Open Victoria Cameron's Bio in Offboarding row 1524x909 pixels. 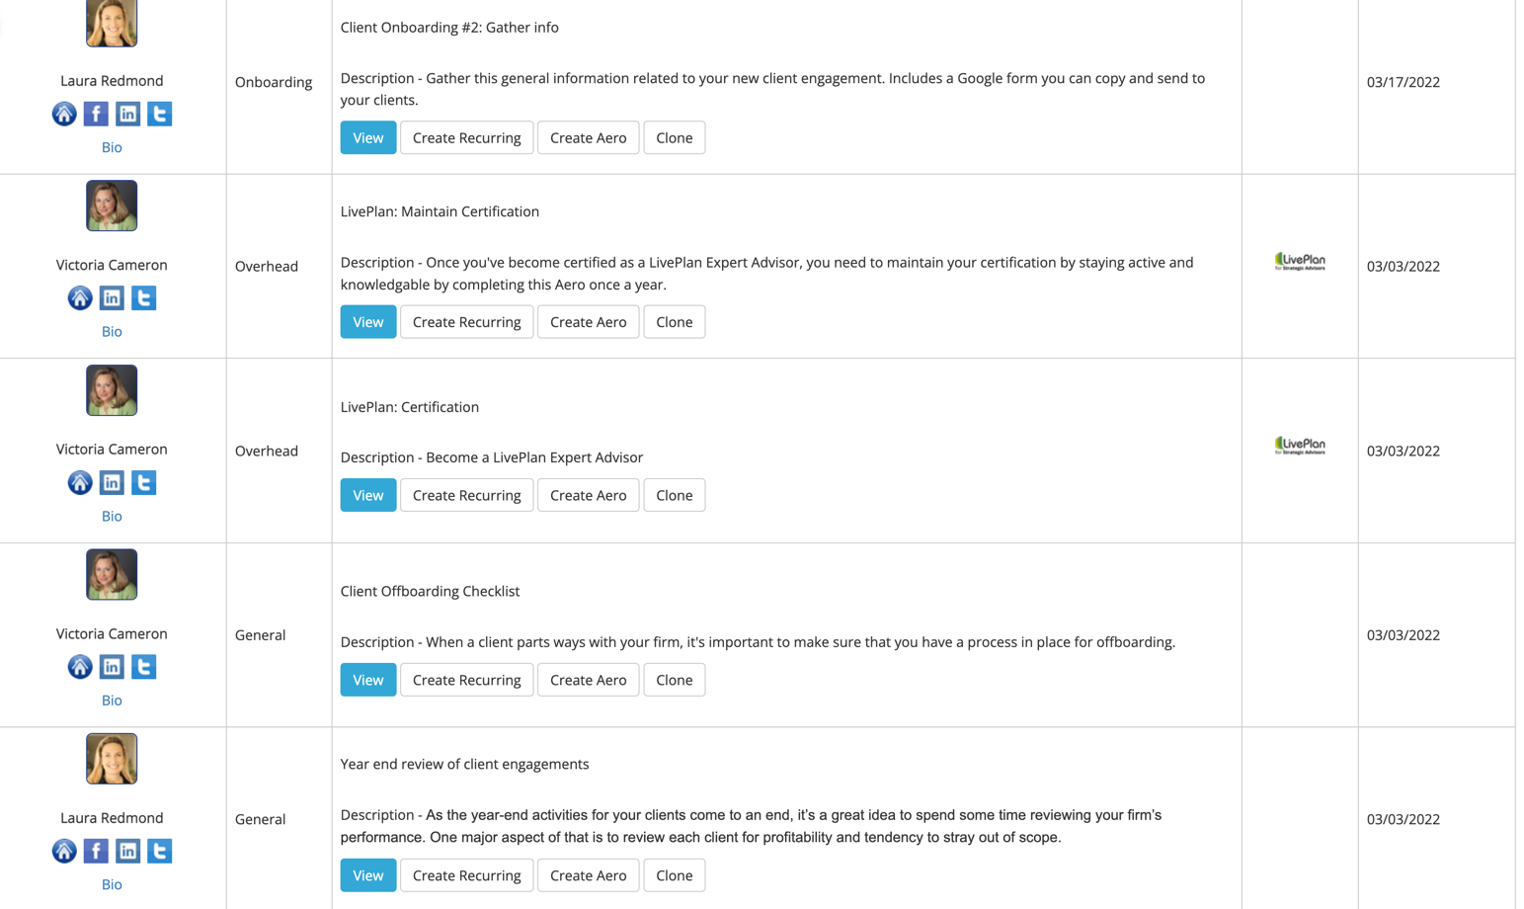coord(112,701)
